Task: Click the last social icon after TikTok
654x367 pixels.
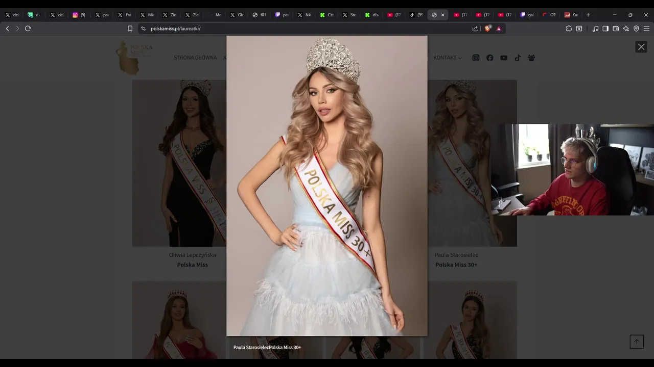Action: [x=531, y=58]
